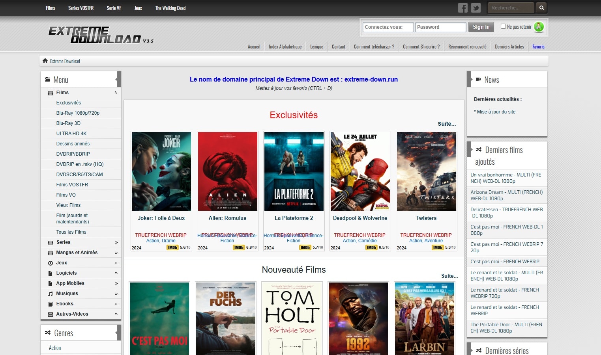Open Mise à jour du site news

pos(496,112)
